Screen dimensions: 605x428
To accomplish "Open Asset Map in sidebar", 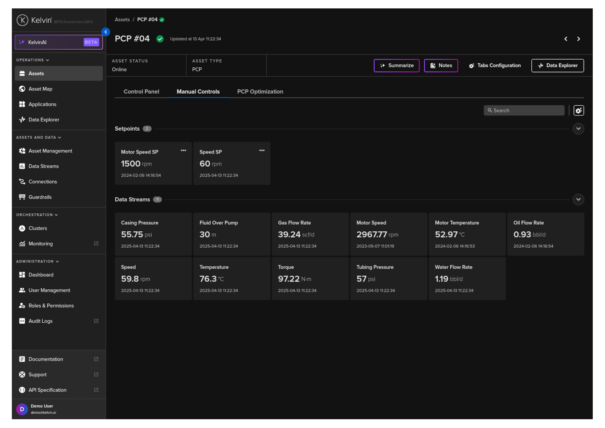I will click(40, 89).
